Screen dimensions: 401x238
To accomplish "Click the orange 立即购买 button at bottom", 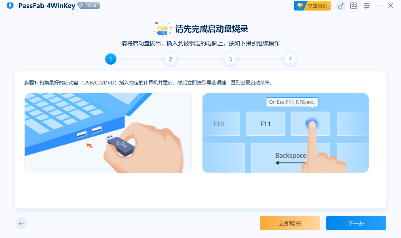I will [290, 223].
